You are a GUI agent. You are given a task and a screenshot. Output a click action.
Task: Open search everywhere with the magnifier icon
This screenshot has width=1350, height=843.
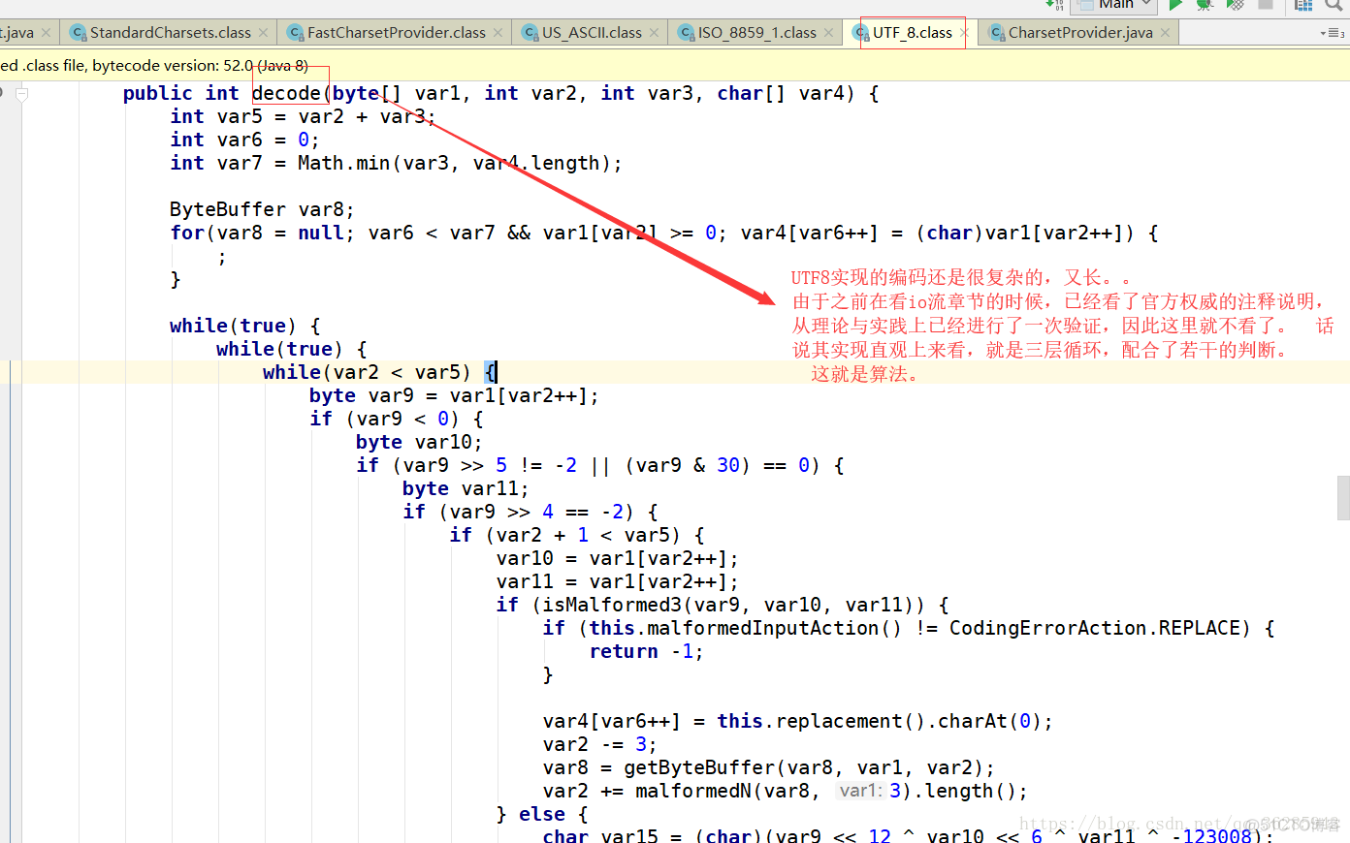coord(1334,5)
